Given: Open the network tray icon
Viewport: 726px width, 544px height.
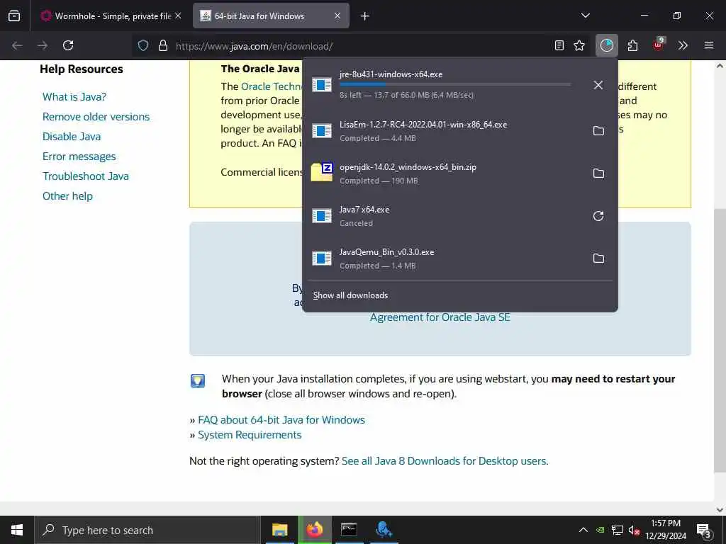Looking at the screenshot, I should click(618, 531).
